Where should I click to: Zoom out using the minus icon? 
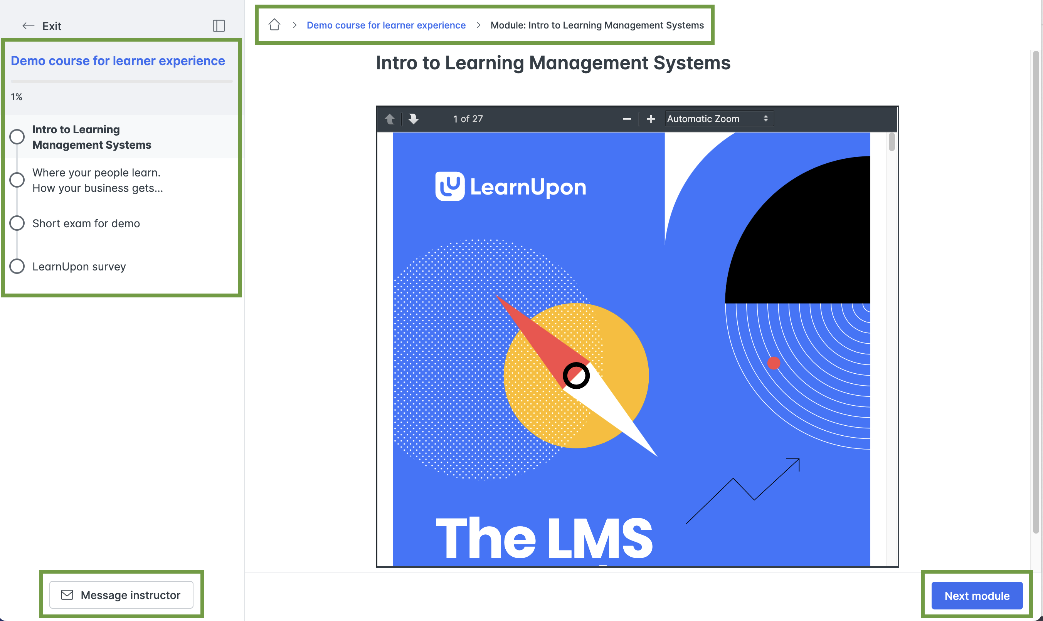627,119
